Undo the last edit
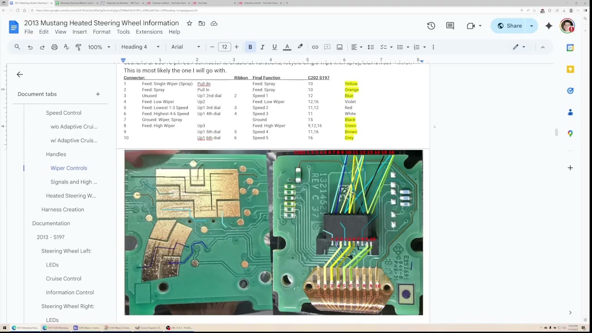Viewport: 592px width, 333px height. [x=30, y=47]
